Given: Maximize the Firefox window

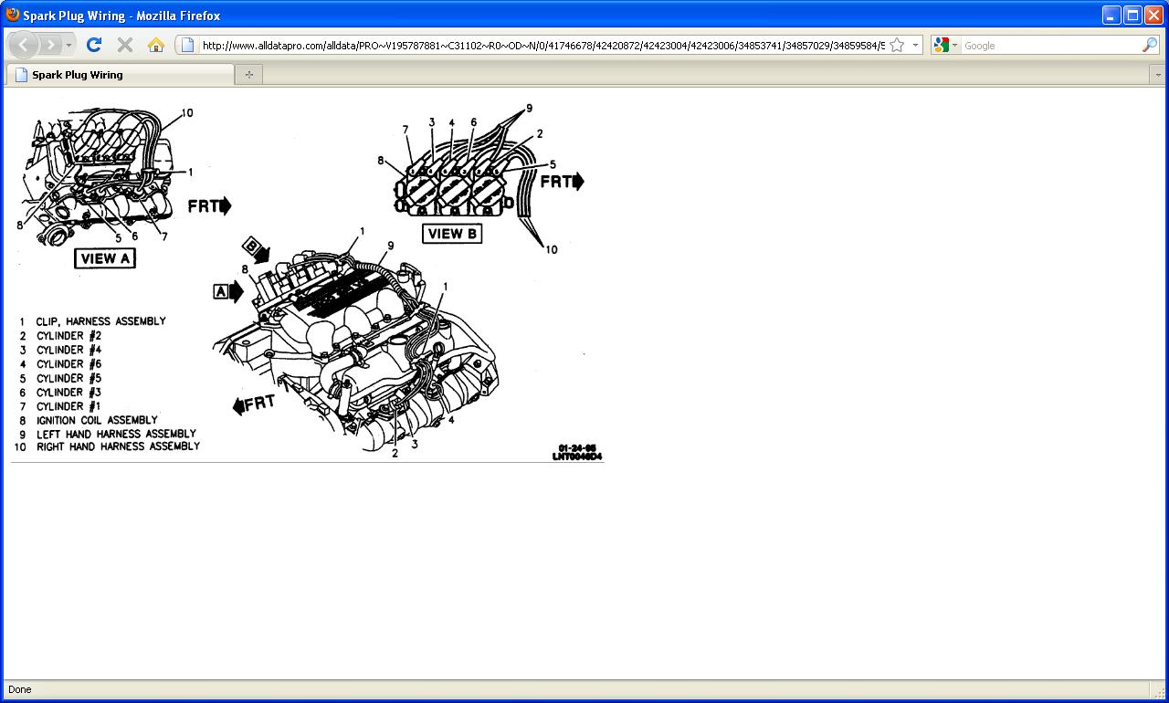Looking at the screenshot, I should click(x=1132, y=15).
